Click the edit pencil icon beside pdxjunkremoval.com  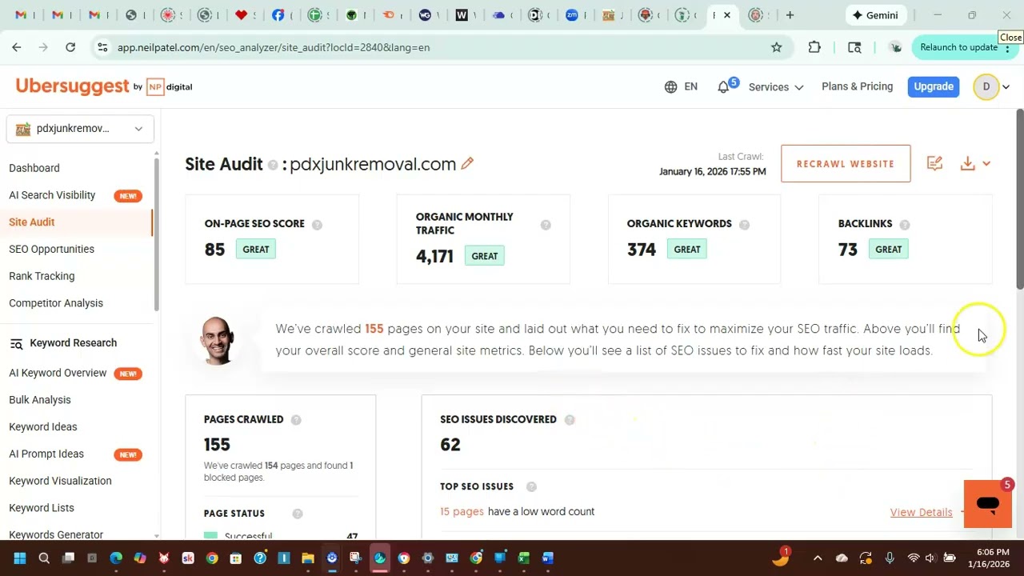pyautogui.click(x=467, y=163)
